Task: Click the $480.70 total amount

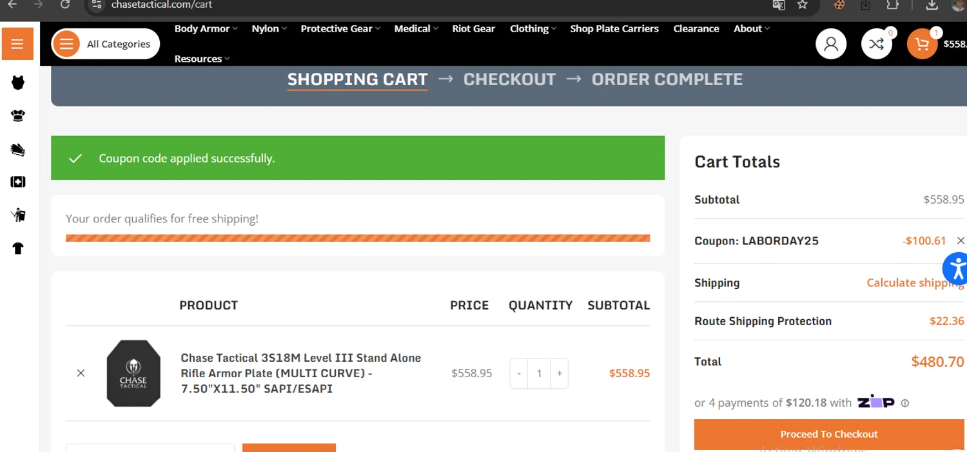Action: click(937, 362)
